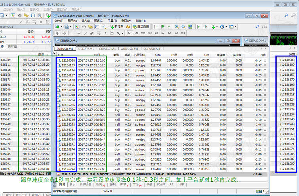299x196 pixels.
Task: Open the 账户历史 terminal tab in front window
Action: pos(86,184)
